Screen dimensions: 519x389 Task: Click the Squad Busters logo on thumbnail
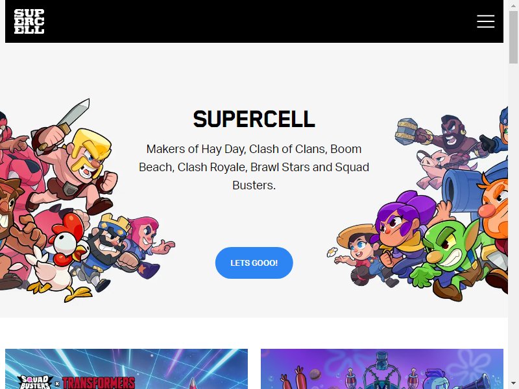35,382
